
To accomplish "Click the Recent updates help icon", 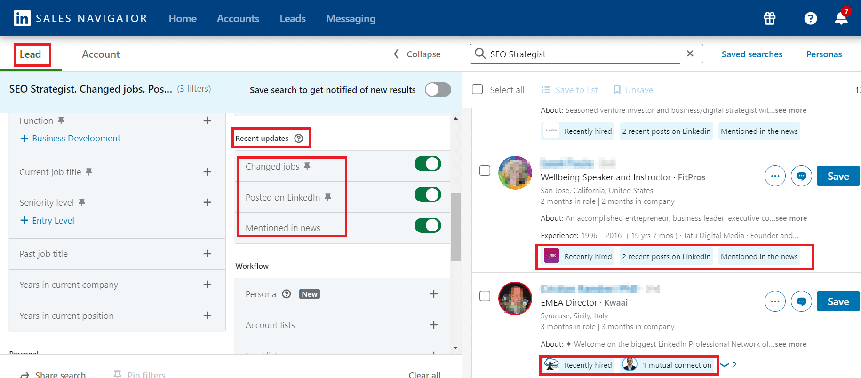I will 299,139.
